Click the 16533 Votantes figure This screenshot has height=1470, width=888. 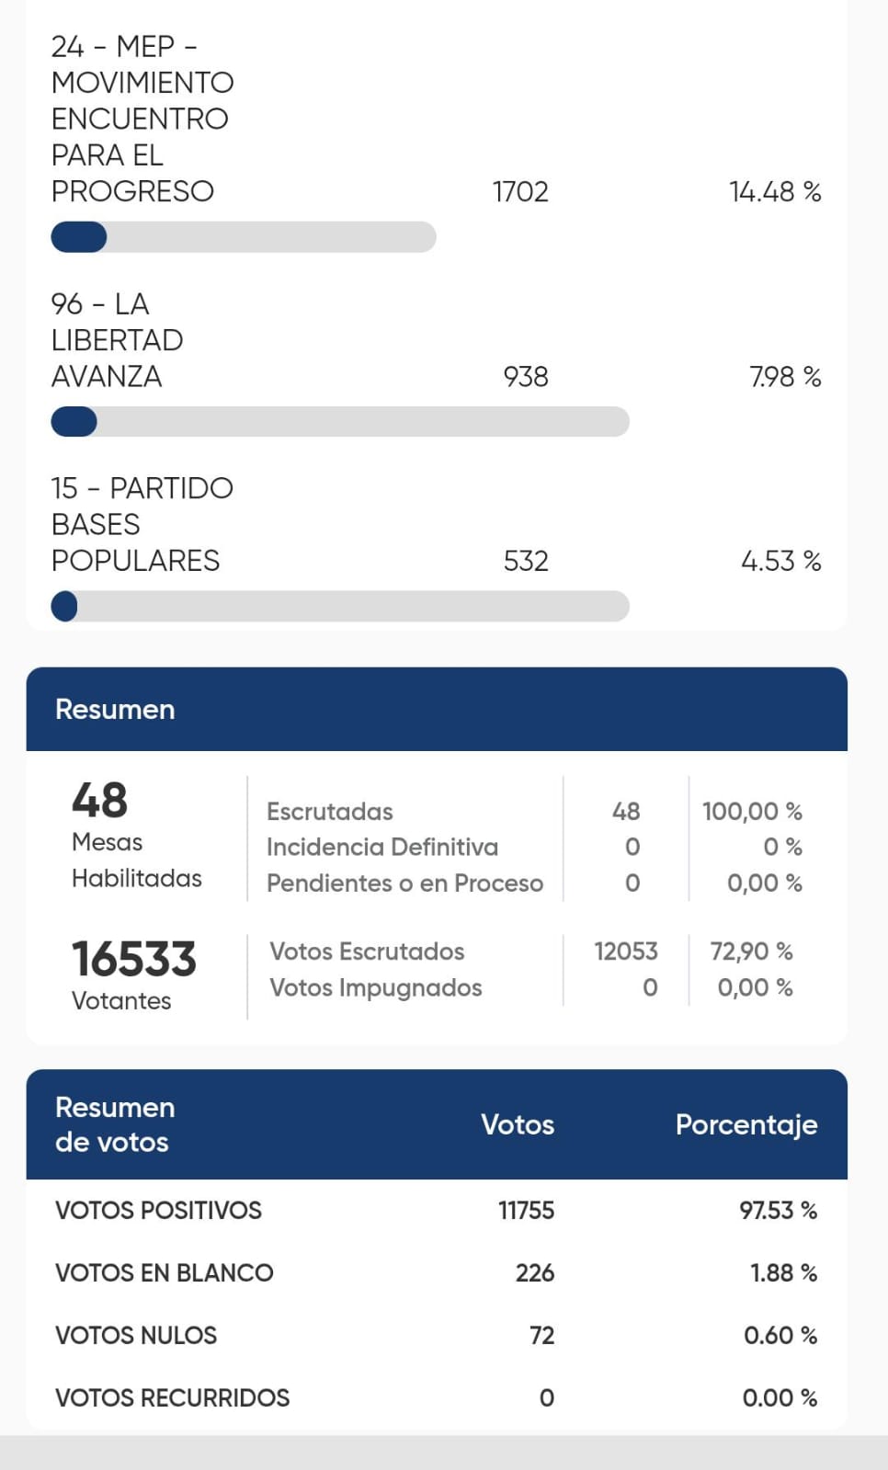(134, 974)
